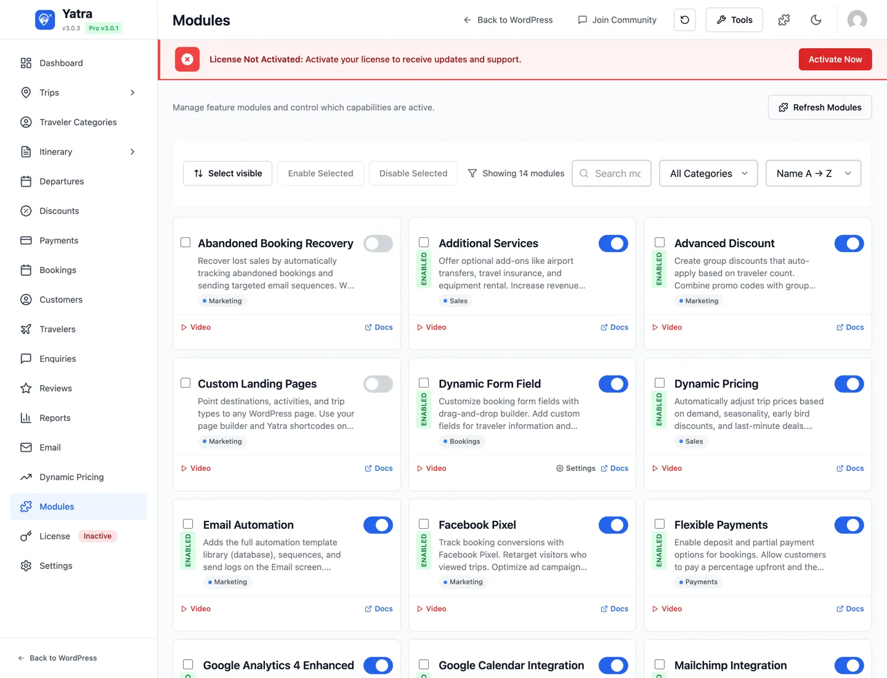Click Back to WordPress at sidebar bottom
Viewport: 887px width, 678px height.
tap(57, 658)
